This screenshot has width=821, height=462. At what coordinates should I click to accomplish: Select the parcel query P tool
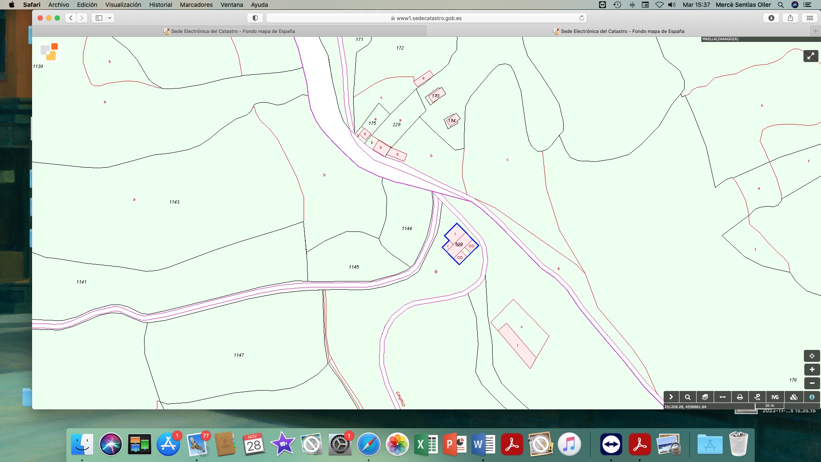tap(757, 397)
